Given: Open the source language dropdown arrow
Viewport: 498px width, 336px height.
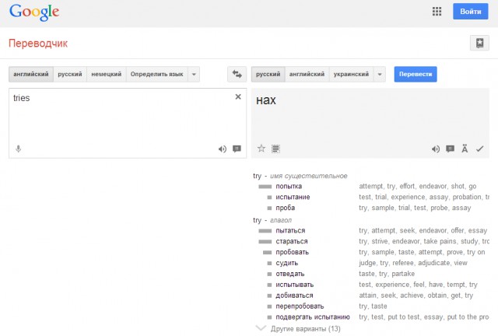Looking at the screenshot, I should click(x=194, y=75).
